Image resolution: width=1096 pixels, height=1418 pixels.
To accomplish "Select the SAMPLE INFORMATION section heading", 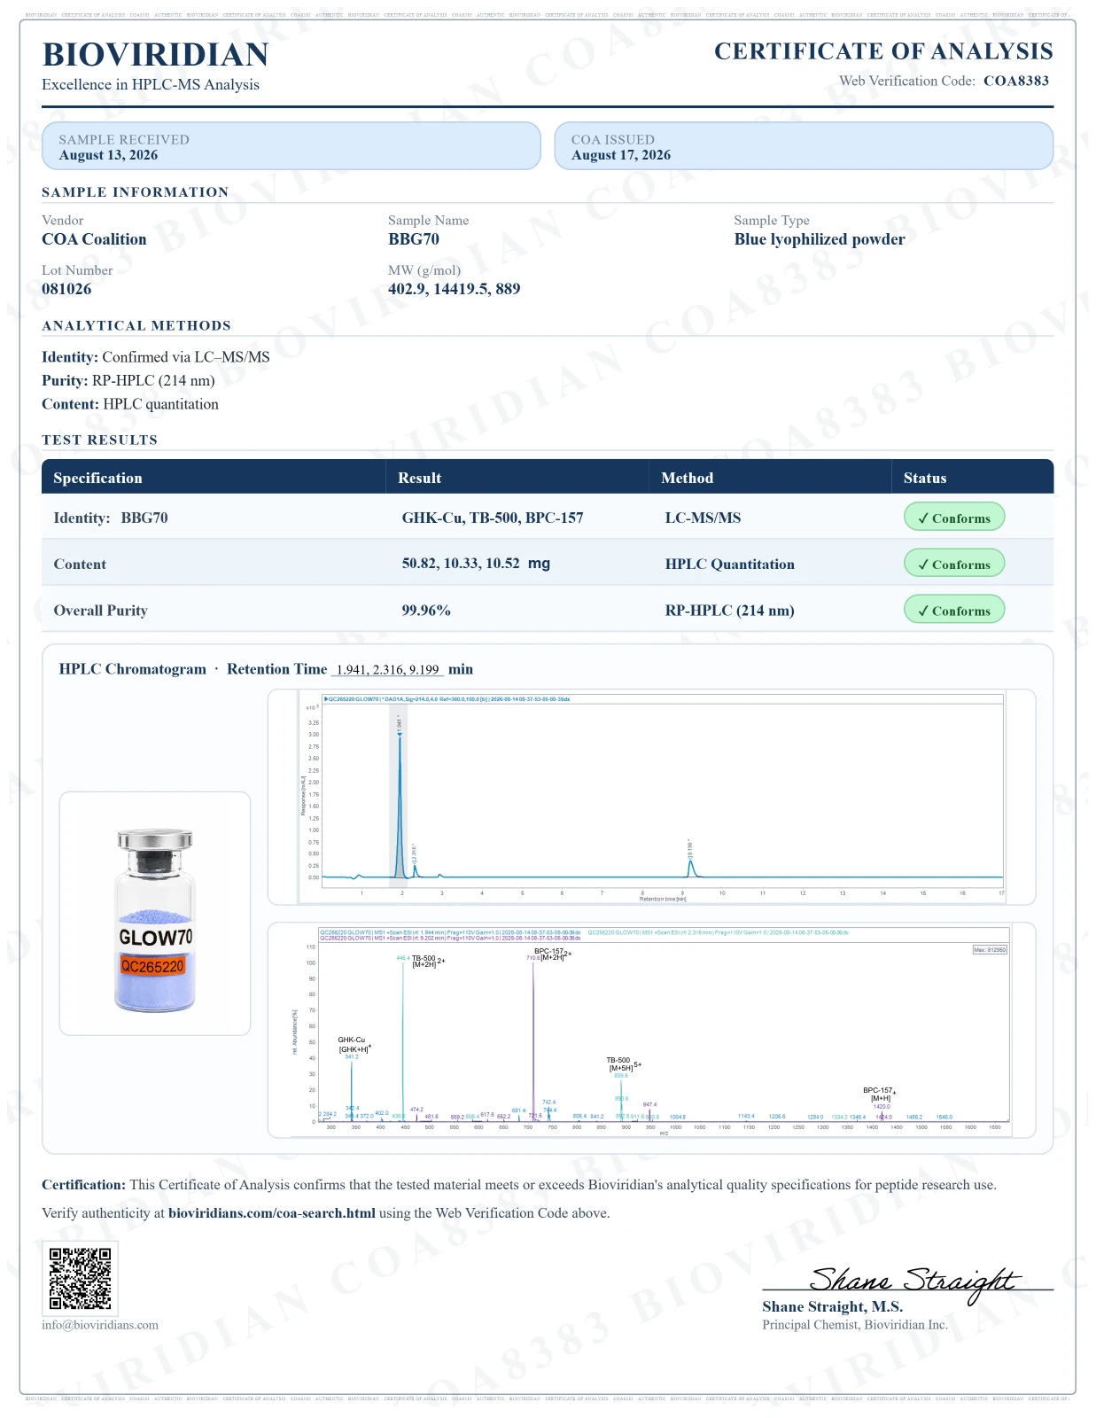I will pos(135,192).
